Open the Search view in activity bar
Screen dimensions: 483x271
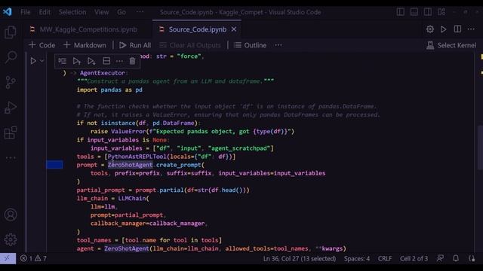coord(11,57)
